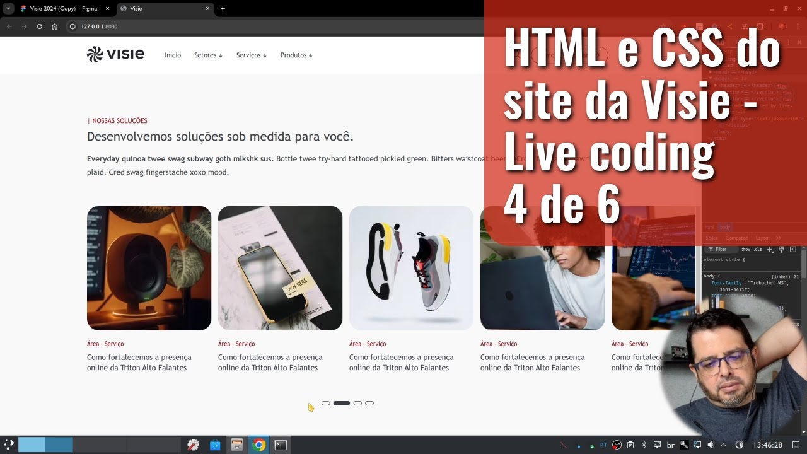Open the application launcher on the taskbar
Viewport: 807px width, 454px height.
[9, 445]
